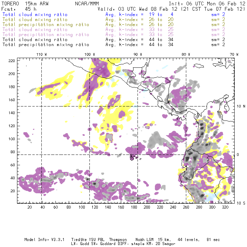Select the '70 W' longitude label
The width and height of the screenshot is (247, 247).
tap(234, 54)
